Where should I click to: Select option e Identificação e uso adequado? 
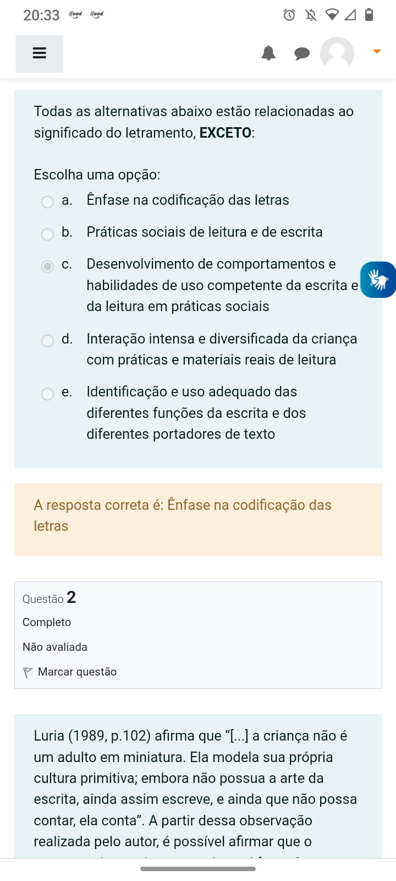tap(48, 394)
